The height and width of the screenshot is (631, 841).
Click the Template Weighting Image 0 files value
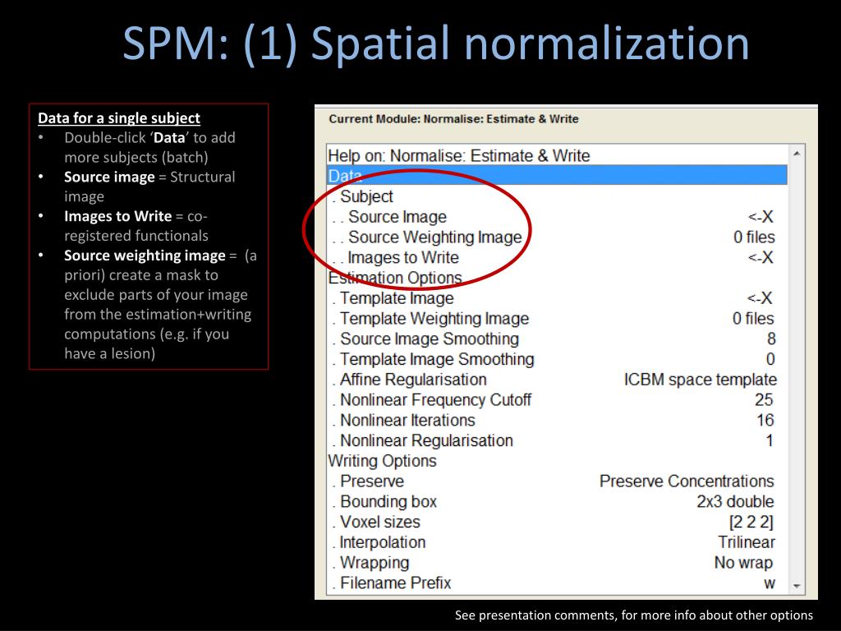click(753, 319)
